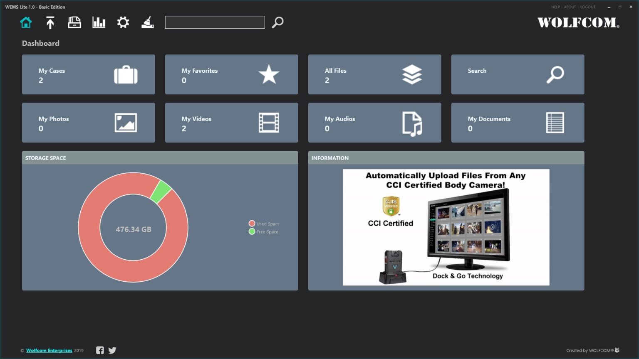Click the My Videos film reel icon
The height and width of the screenshot is (359, 639).
pos(268,123)
